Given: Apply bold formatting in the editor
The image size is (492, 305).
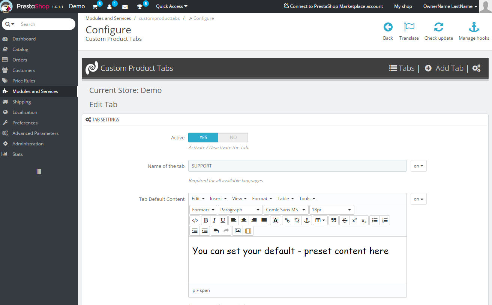Looking at the screenshot, I should pos(205,220).
